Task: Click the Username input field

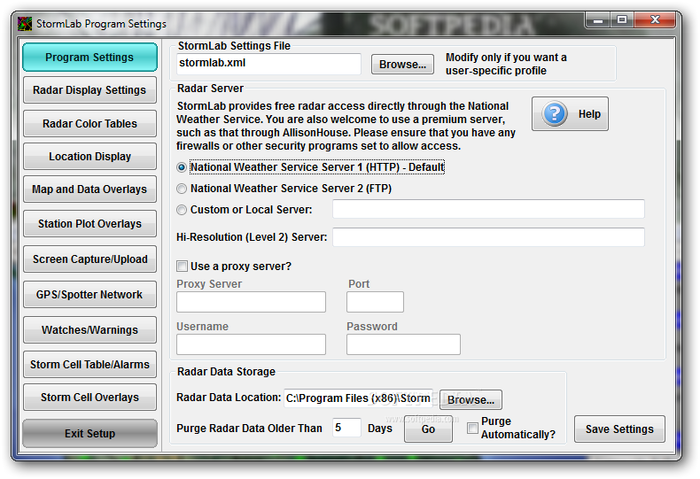Action: pos(251,344)
